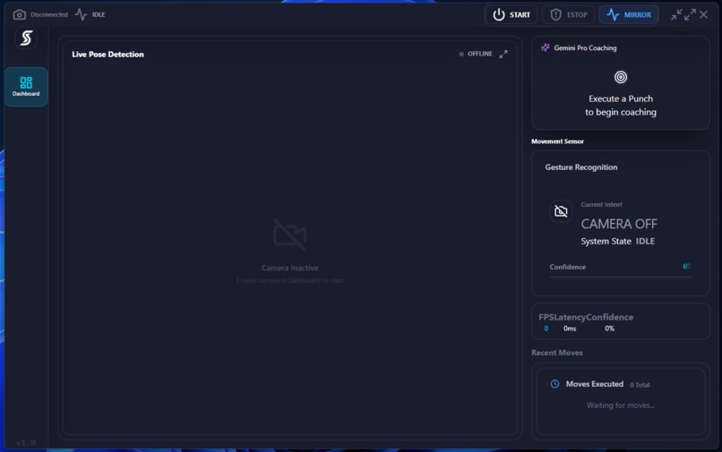Open the Dashboard sidebar tab
Screen dimensions: 722x452
(26, 87)
